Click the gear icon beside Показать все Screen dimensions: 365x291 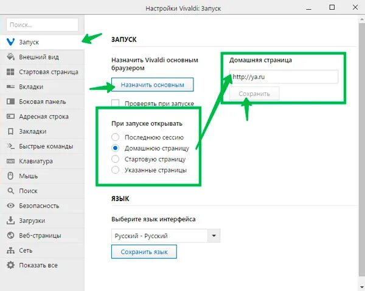pyautogui.click(x=10, y=265)
